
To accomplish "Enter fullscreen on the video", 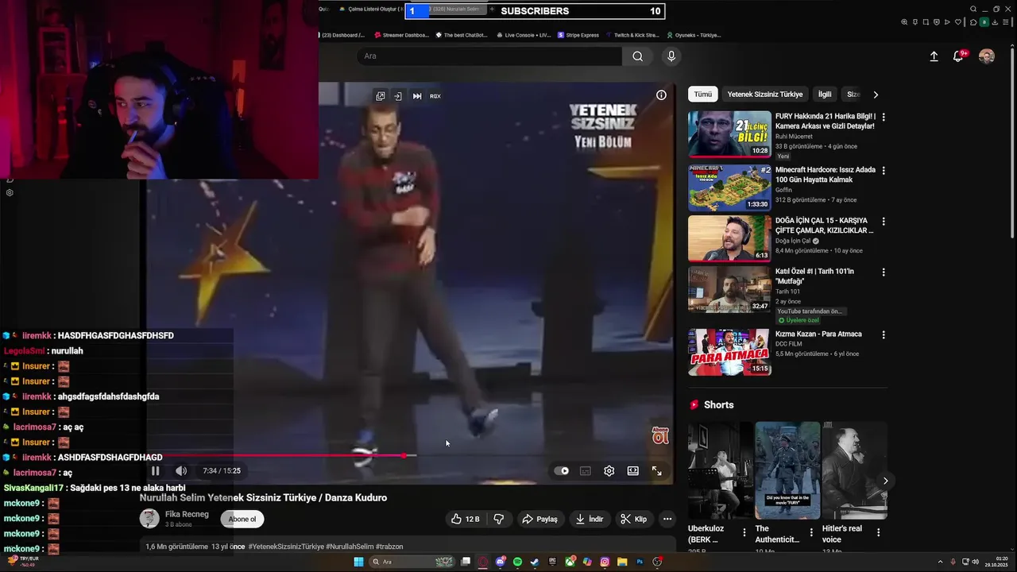I will click(657, 470).
